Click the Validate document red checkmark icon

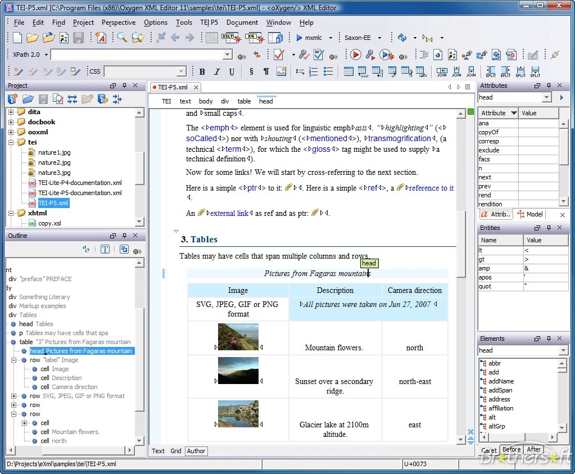(x=279, y=55)
